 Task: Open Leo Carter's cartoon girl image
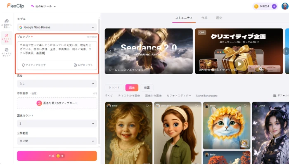click(x=178, y=133)
